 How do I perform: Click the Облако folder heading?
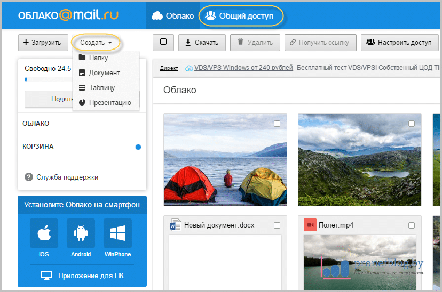pos(180,90)
